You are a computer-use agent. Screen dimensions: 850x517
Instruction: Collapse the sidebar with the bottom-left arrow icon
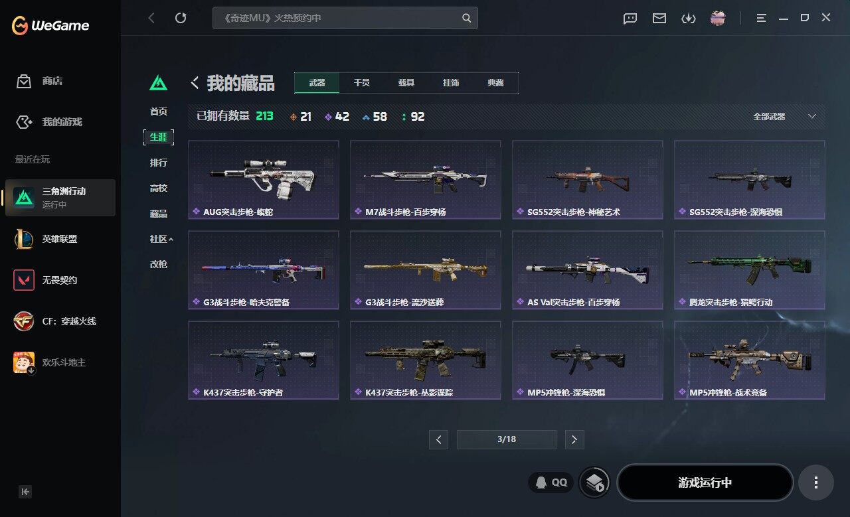click(x=25, y=492)
